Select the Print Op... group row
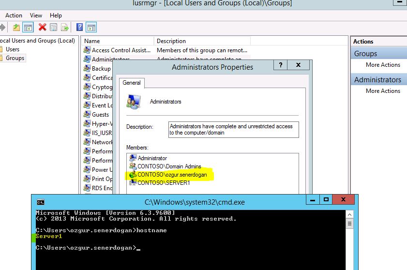 pyautogui.click(x=98, y=179)
